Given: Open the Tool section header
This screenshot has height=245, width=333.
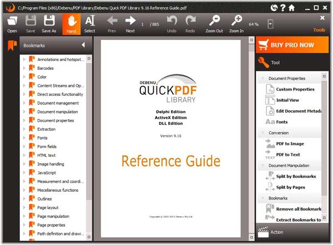Looking at the screenshot, I should click(292, 63).
